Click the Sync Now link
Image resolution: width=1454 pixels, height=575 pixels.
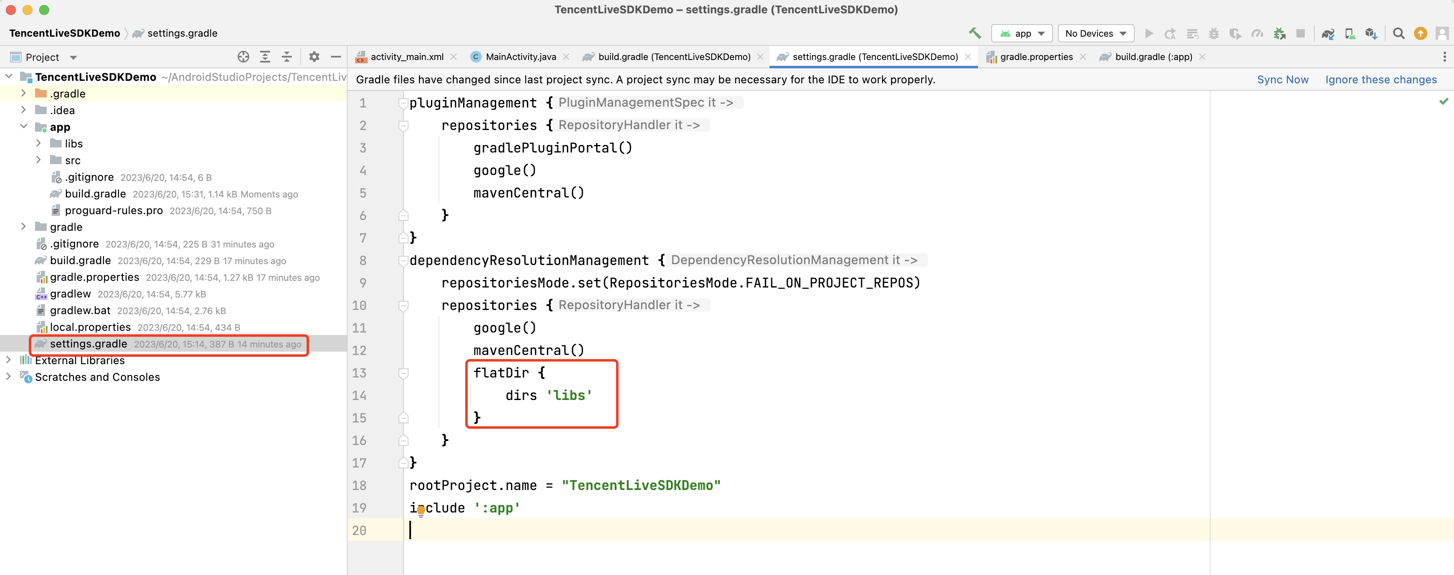click(x=1282, y=80)
